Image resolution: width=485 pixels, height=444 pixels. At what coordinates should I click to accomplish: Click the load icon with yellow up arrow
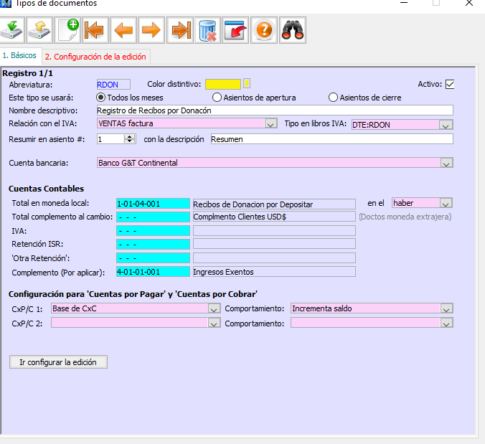coord(41,30)
